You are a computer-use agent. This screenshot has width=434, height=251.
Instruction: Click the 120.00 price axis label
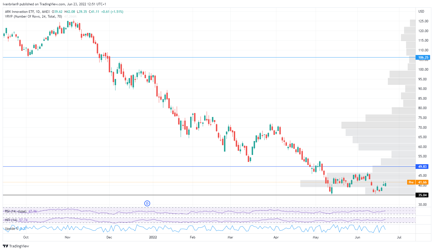423,31
